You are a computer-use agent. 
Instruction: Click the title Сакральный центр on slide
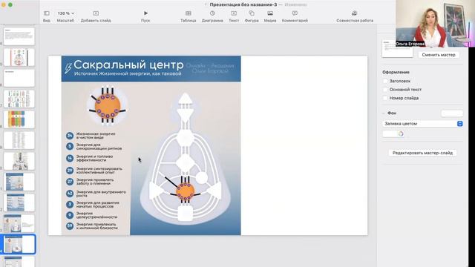point(128,65)
